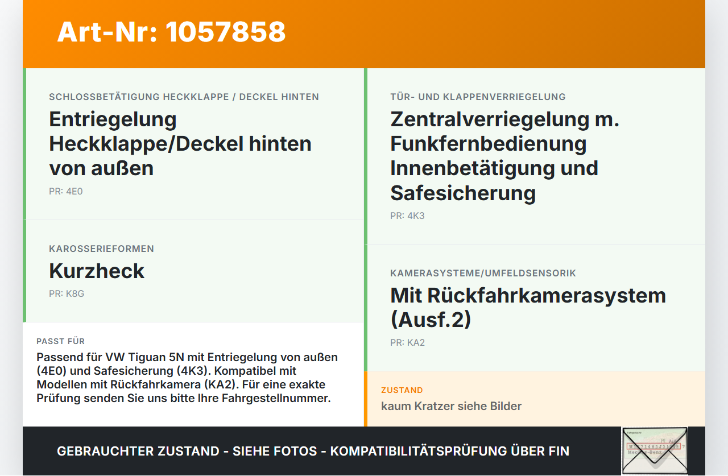Click the 'PR: KA2' code
The width and height of the screenshot is (728, 476).
point(407,343)
